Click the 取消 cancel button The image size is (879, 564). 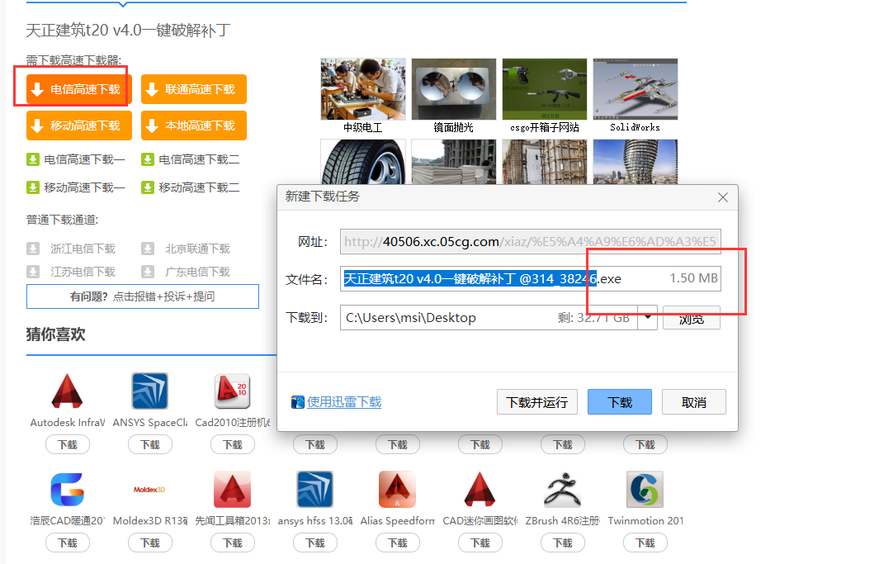click(x=694, y=402)
